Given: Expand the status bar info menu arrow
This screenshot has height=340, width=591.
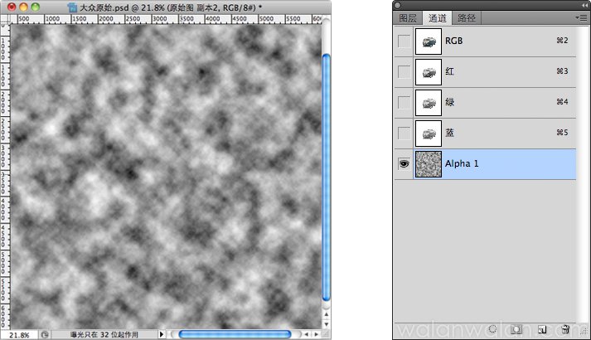Looking at the screenshot, I should [x=162, y=334].
